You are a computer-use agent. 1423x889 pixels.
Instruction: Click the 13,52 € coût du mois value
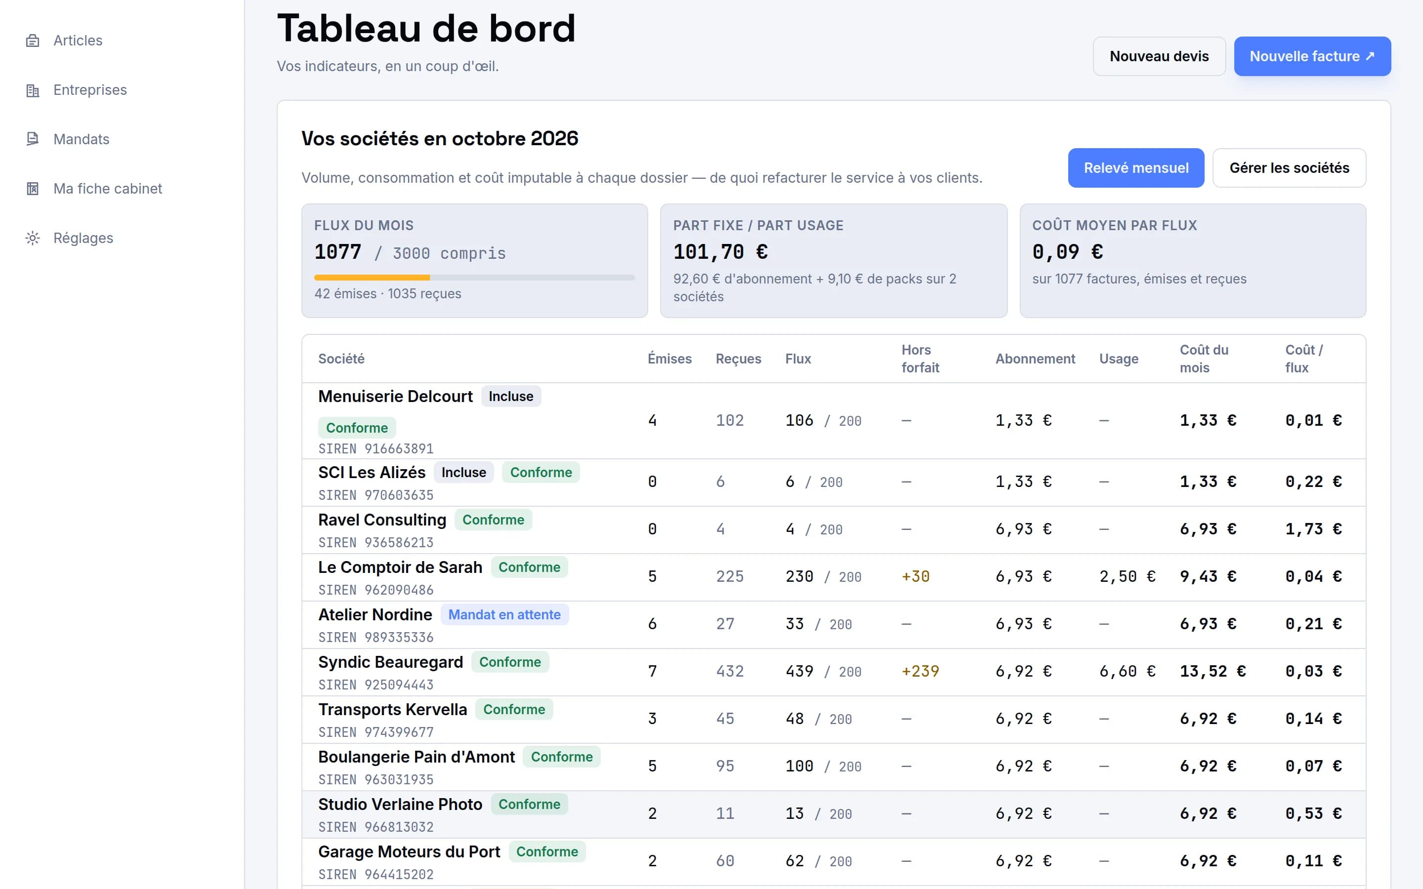click(1213, 672)
